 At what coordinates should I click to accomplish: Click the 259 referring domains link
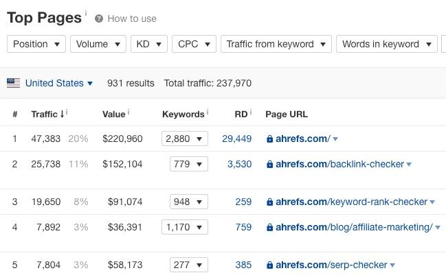pos(243,202)
